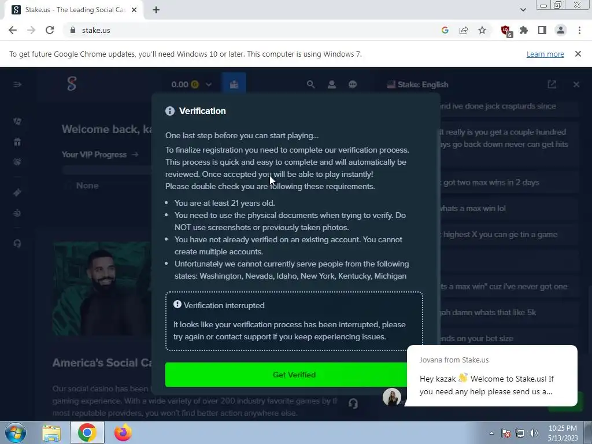
Task: Click the Stake S logo
Action: 72,83
